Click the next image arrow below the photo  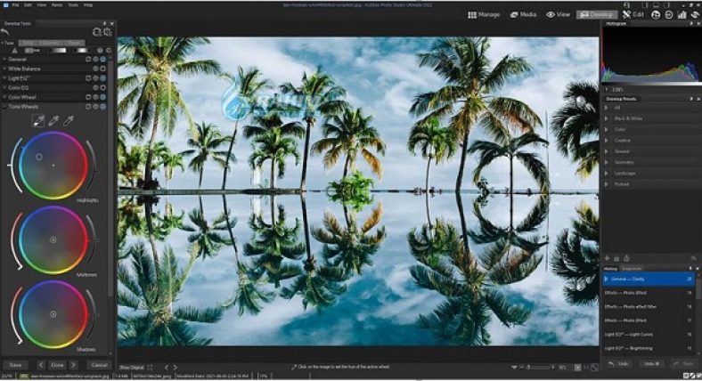[175, 367]
